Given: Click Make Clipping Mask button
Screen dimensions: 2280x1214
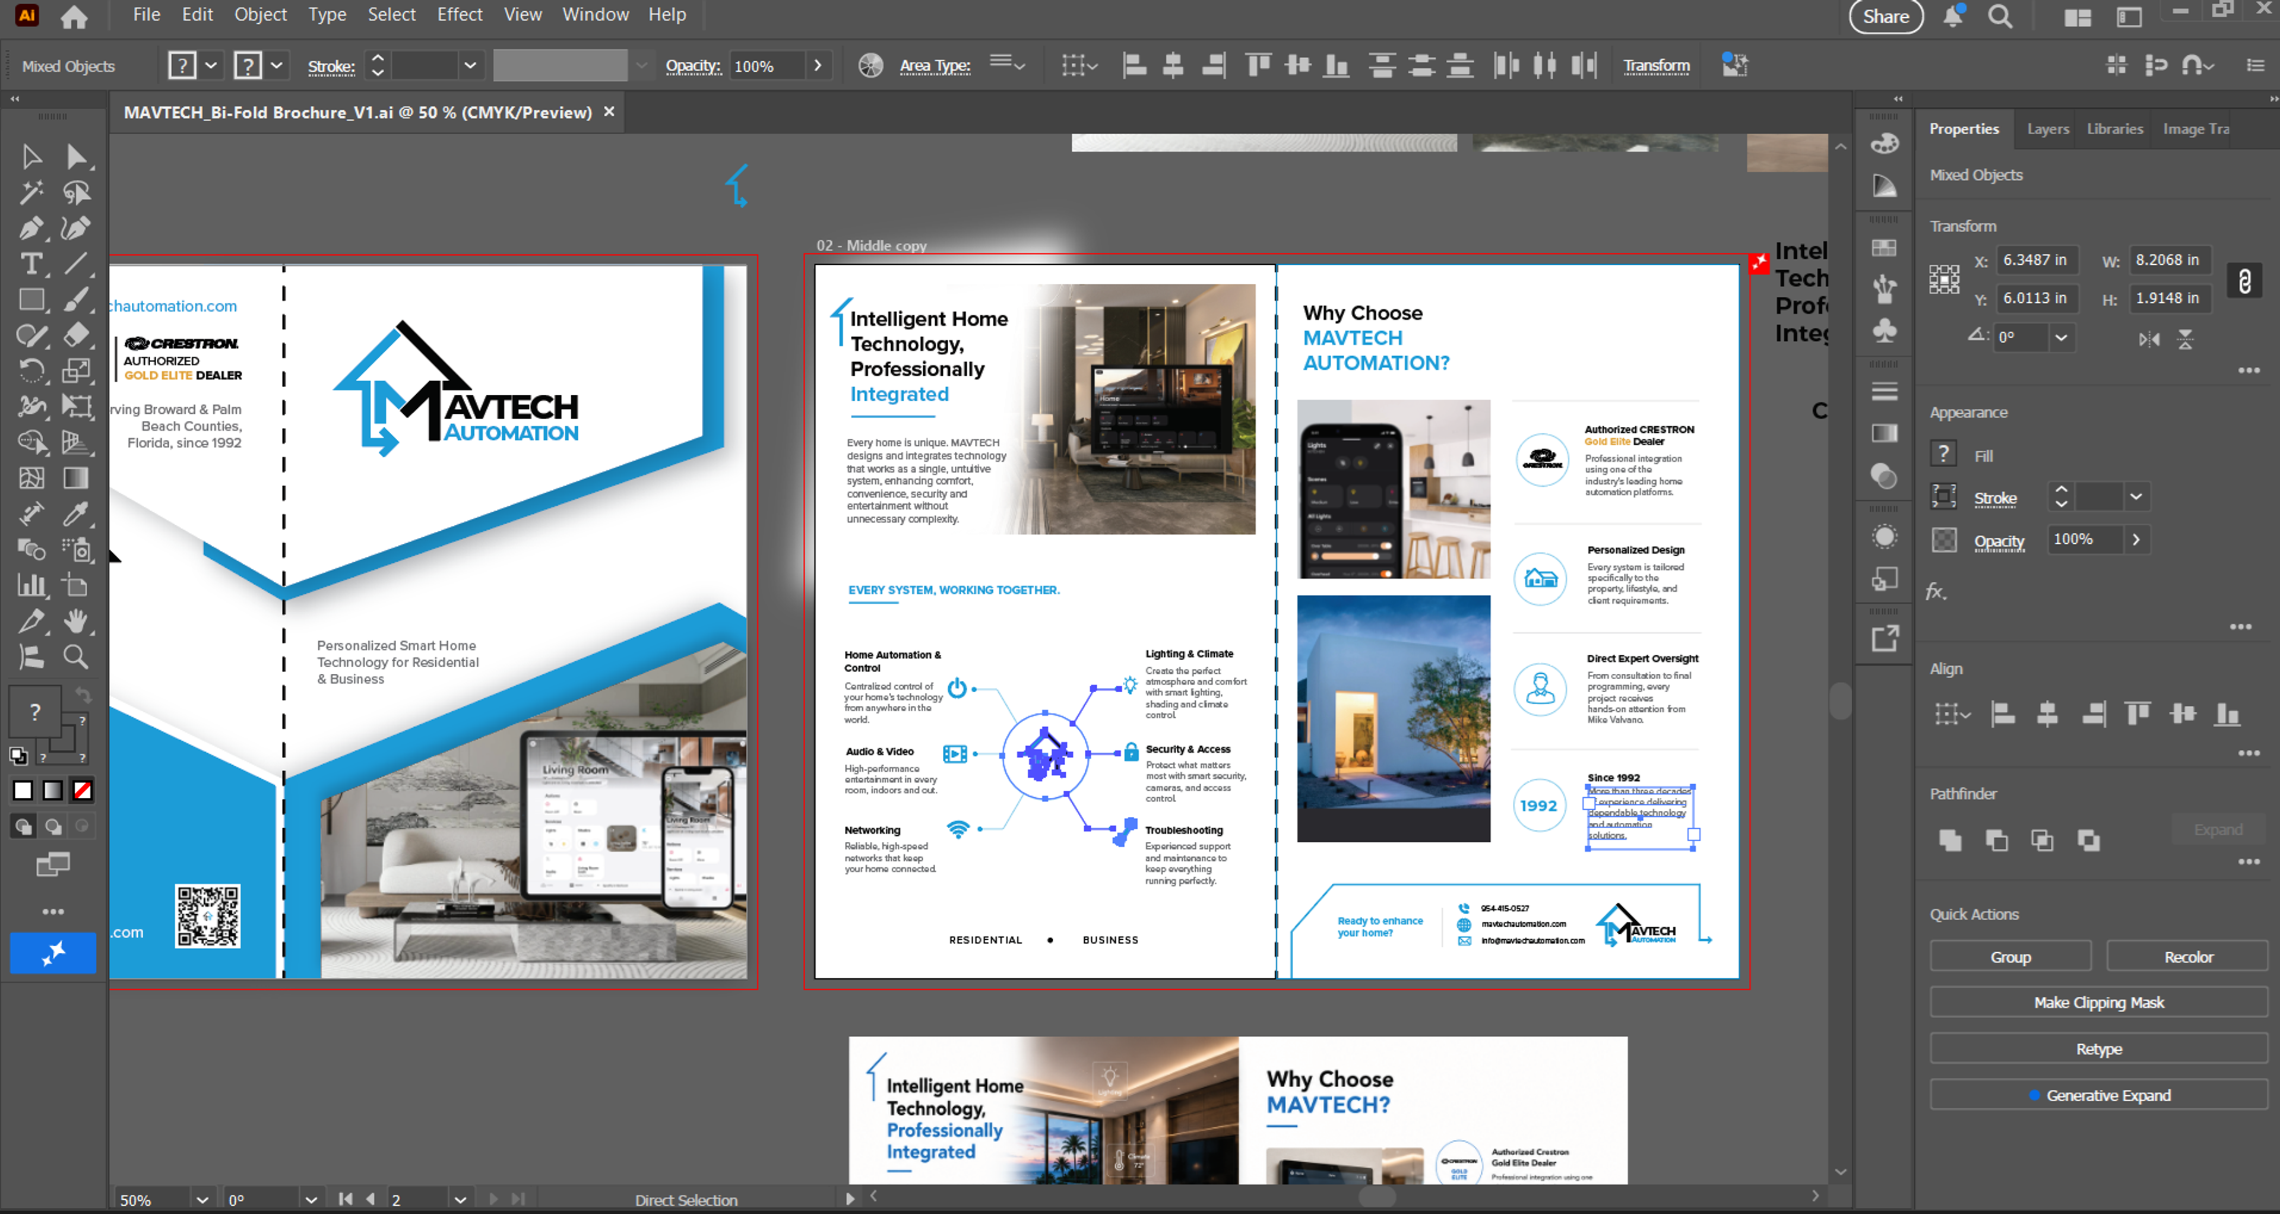Looking at the screenshot, I should [x=2098, y=1003].
